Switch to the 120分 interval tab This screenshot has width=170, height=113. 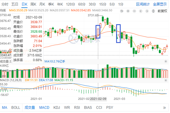71,4
